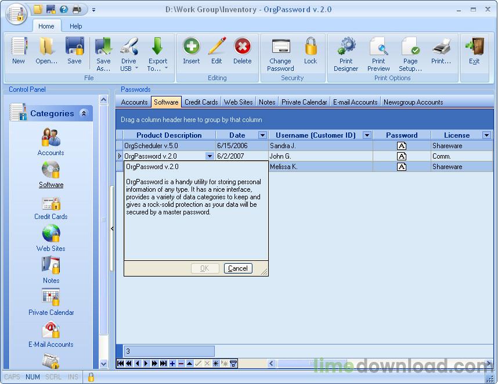Open Print Preview from the ribbon
The width and height of the screenshot is (498, 384).
[x=378, y=54]
